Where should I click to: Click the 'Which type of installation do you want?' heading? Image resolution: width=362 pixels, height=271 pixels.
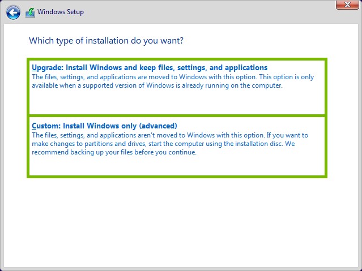(x=106, y=41)
